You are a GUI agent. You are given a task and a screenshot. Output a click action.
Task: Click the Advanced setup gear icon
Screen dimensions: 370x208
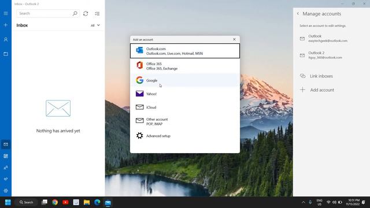[x=139, y=136]
